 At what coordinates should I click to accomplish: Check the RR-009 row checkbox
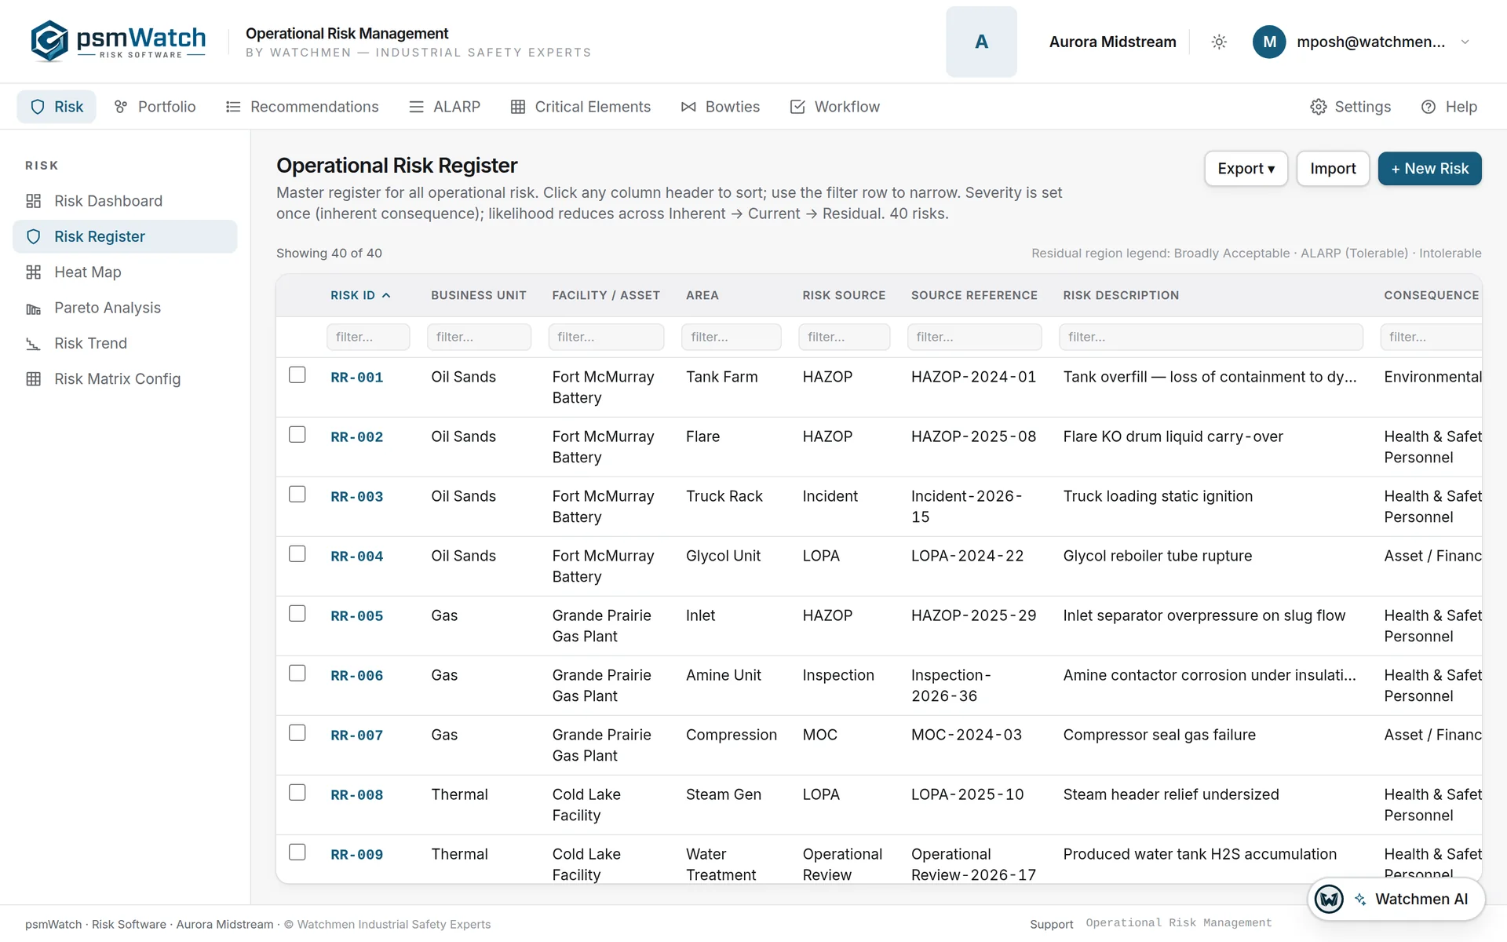coord(297,853)
